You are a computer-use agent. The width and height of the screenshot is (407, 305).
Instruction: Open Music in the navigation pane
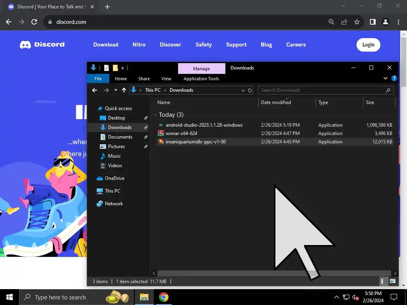point(114,156)
